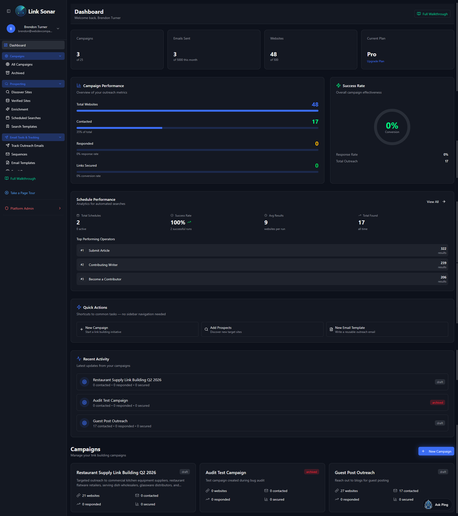Open the Ask Ping assistant
The image size is (458, 516).
pyautogui.click(x=437, y=505)
